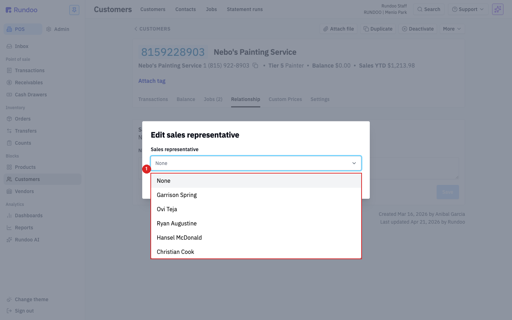Switch to the Balance tab
Image resolution: width=512 pixels, height=320 pixels.
[186, 99]
